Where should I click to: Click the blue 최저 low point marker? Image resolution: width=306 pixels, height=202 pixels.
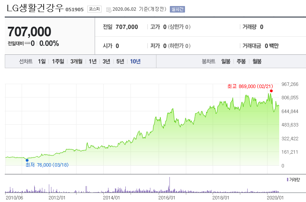tap(27, 160)
